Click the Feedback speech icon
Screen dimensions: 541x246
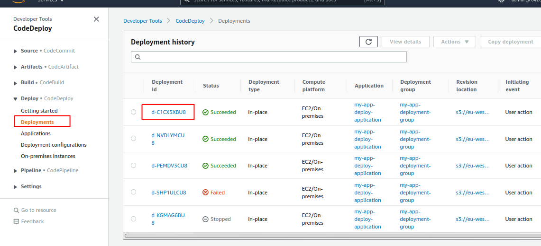[x=17, y=221]
